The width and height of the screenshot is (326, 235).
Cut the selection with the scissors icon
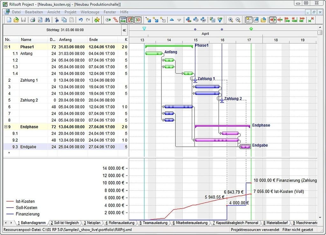[57, 19]
